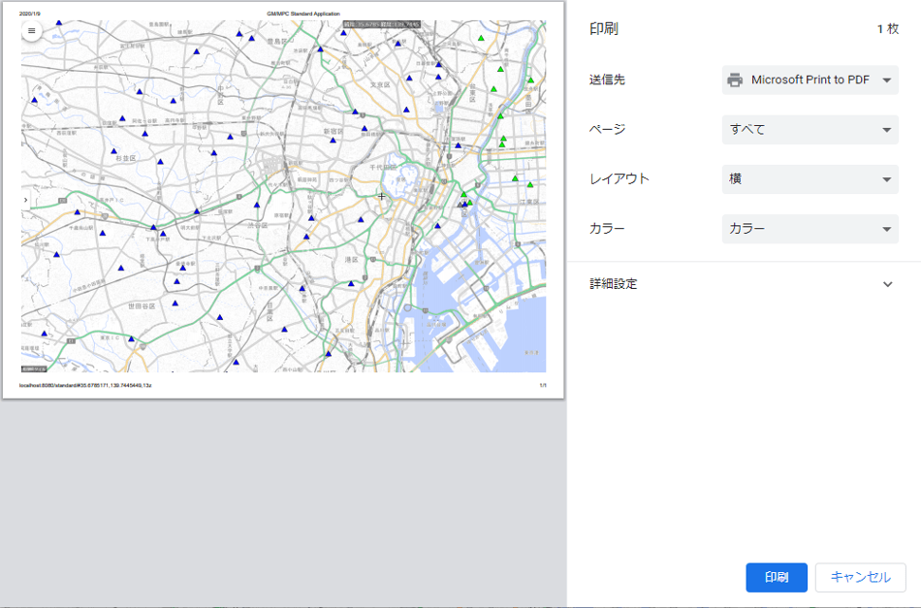Click the printer icon beside Microsoft Print to PDF
This screenshot has width=921, height=608.
(x=735, y=80)
